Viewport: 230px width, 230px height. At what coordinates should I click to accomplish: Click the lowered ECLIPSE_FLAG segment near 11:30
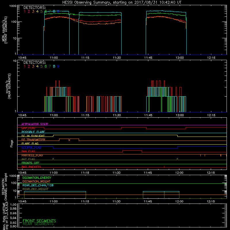(115, 148)
